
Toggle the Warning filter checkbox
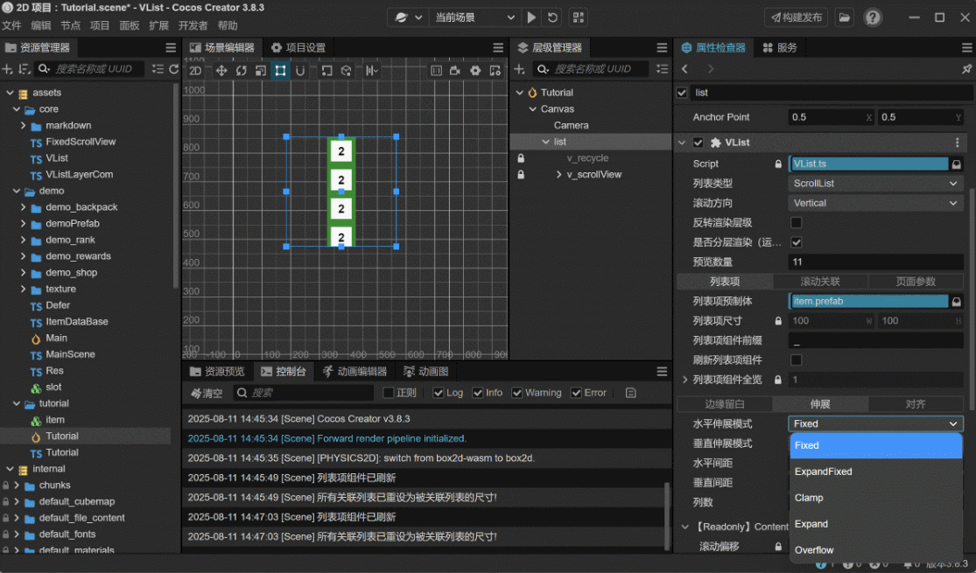[516, 393]
